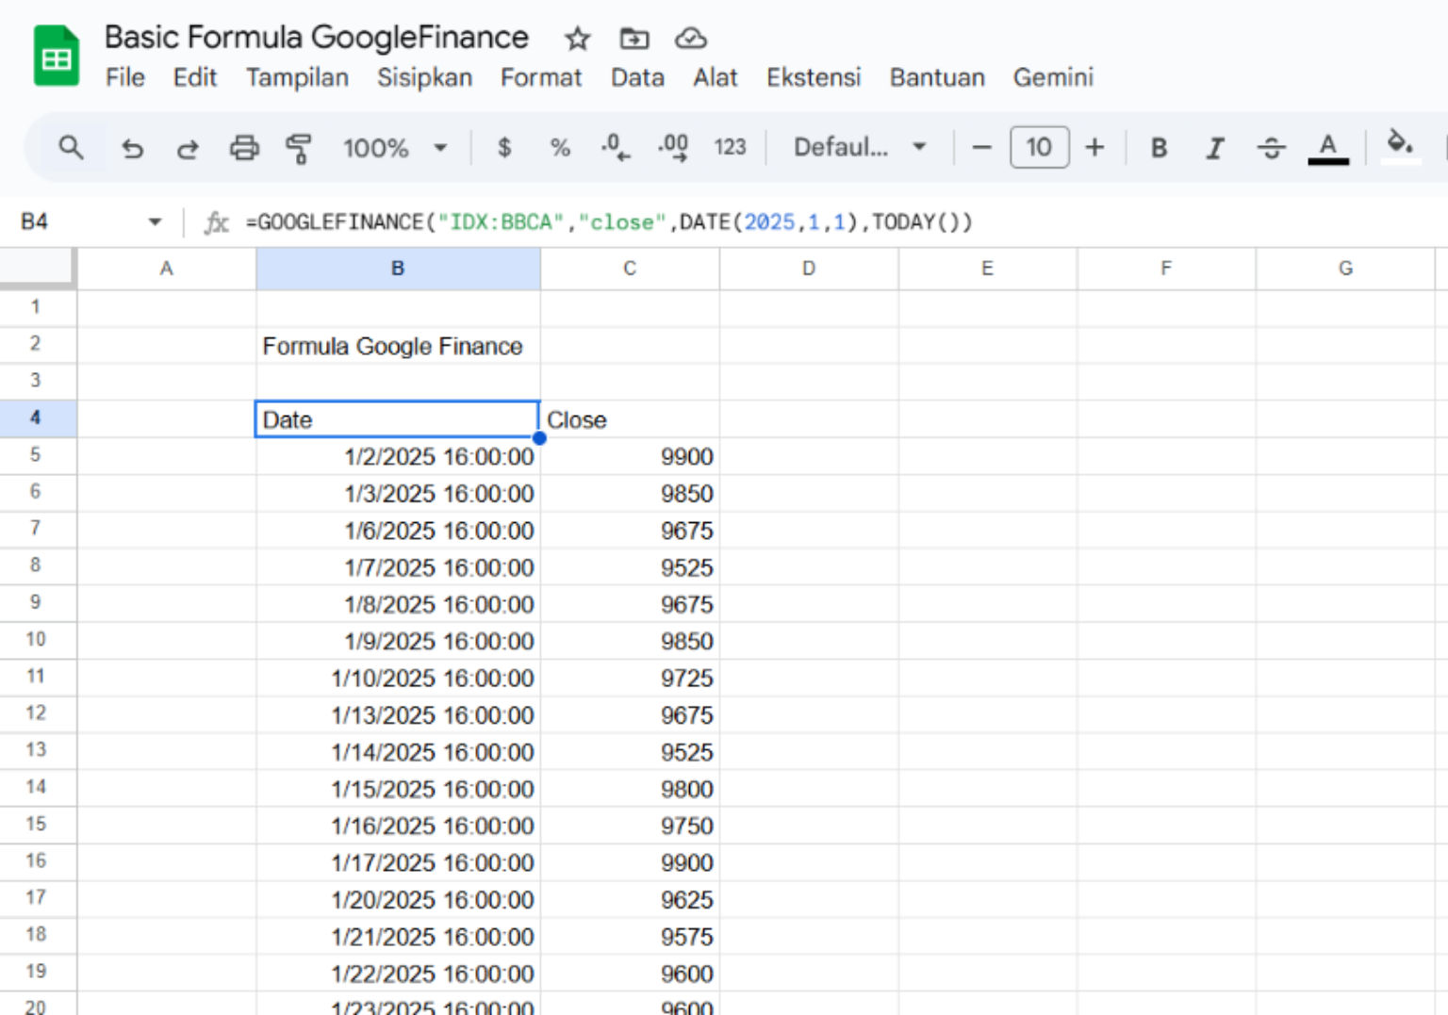Click the move to folder icon
Image resolution: width=1448 pixels, height=1015 pixels.
[x=634, y=39]
